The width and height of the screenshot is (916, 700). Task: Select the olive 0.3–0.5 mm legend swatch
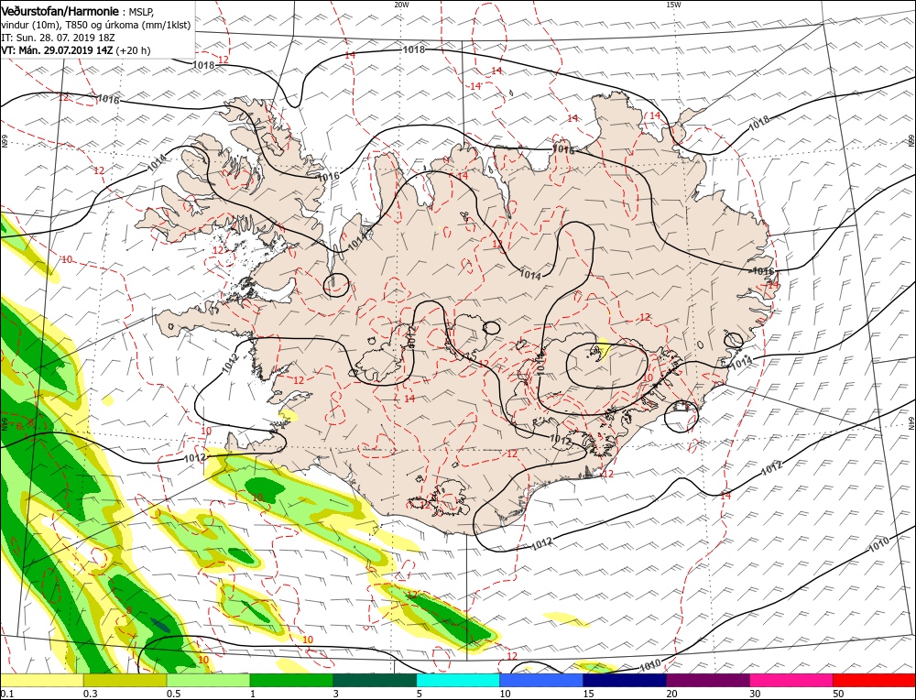(125, 680)
